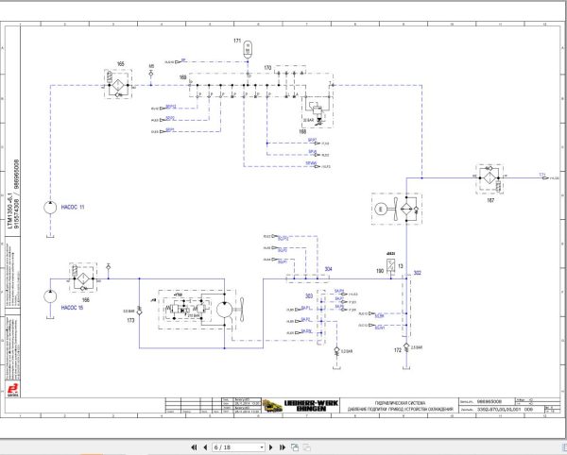Click the LTM1350-6.1 vertical title text
The image size is (567, 455).
point(10,211)
